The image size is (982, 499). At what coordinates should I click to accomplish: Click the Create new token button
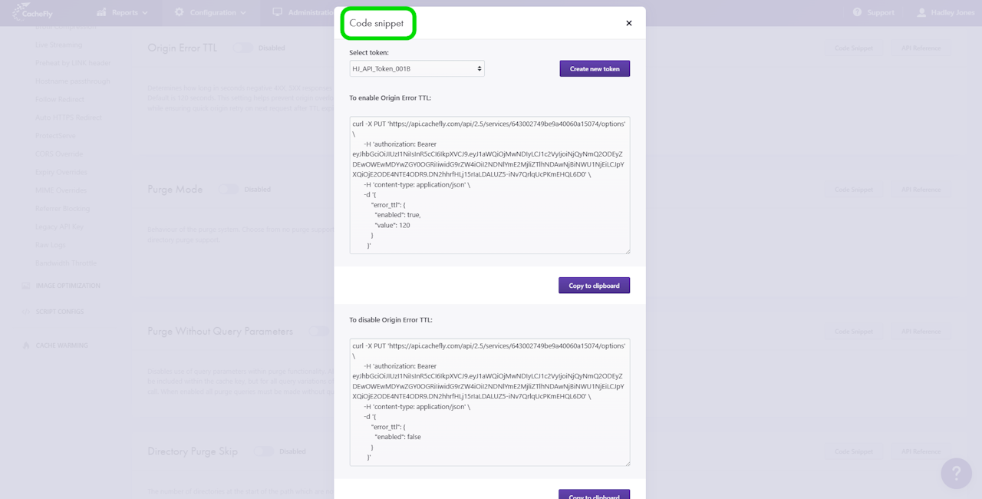coord(595,69)
